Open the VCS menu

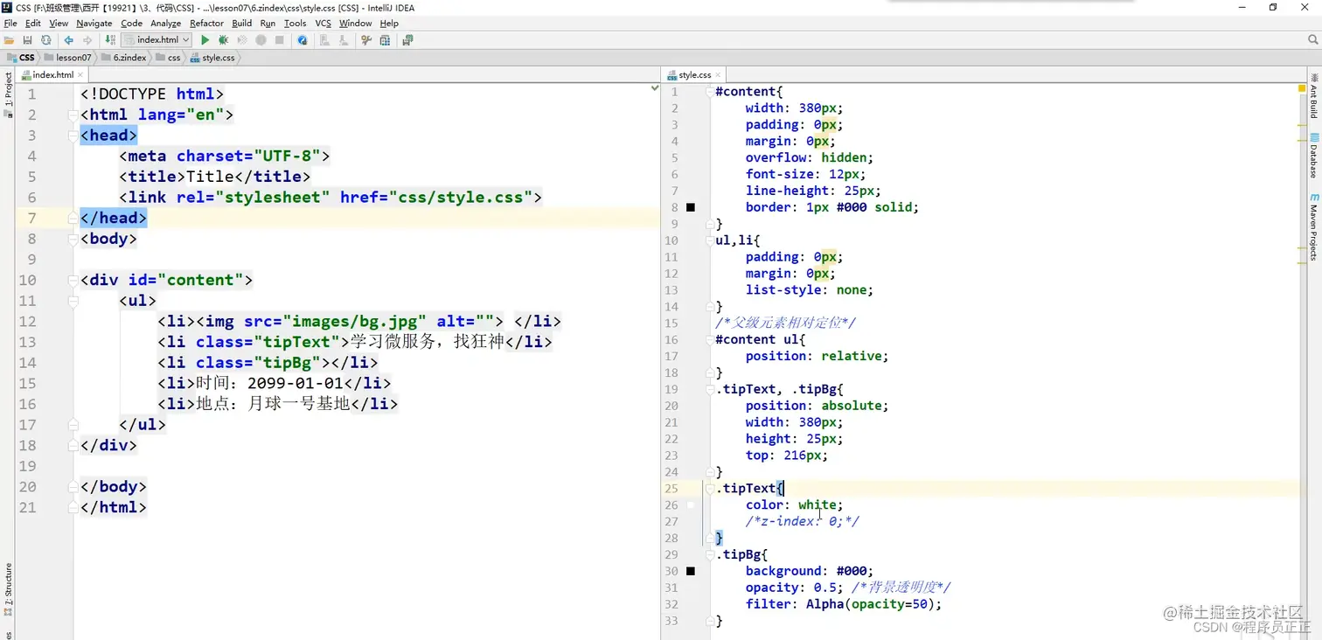(323, 24)
